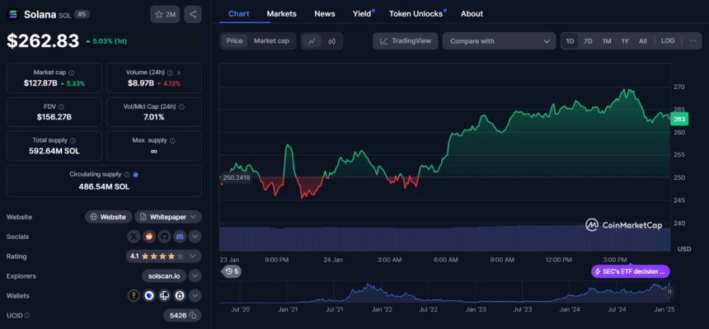Open the Discord social link
The height and width of the screenshot is (329, 709).
(180, 236)
